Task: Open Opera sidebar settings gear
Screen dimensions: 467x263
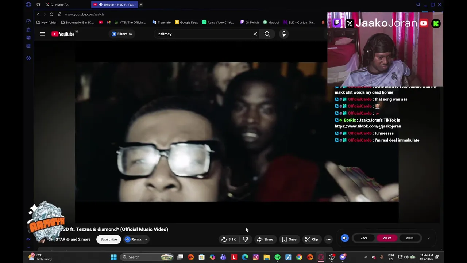Action: click(28, 58)
